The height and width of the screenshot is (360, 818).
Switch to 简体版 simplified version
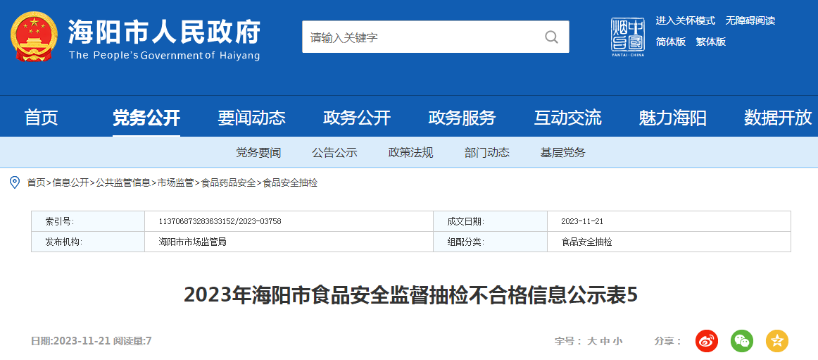tap(671, 42)
